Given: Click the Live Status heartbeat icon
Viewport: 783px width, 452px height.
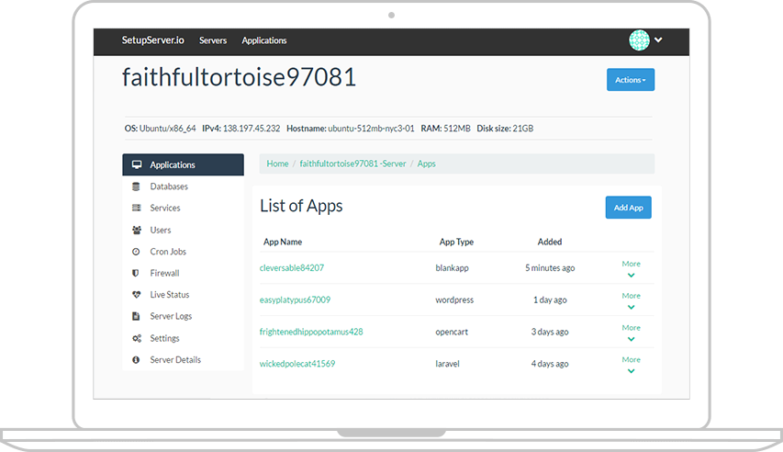Looking at the screenshot, I should (137, 295).
